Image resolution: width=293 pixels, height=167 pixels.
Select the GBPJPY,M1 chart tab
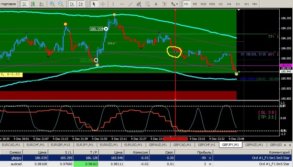[230, 145]
